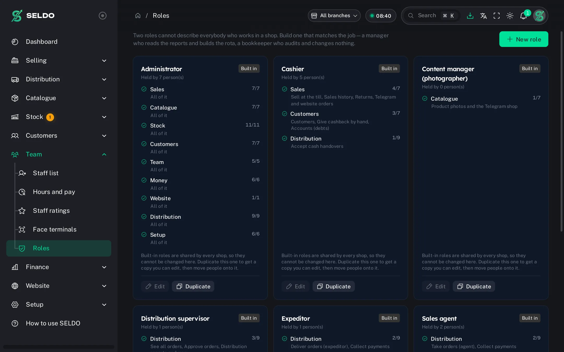
Task: Open the All branches dropdown
Action: [334, 16]
